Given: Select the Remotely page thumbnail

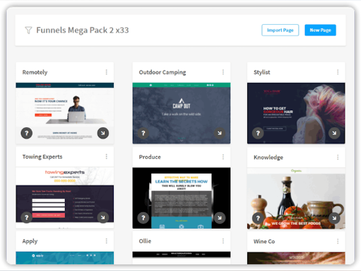Looking at the screenshot, I should click(65, 113).
